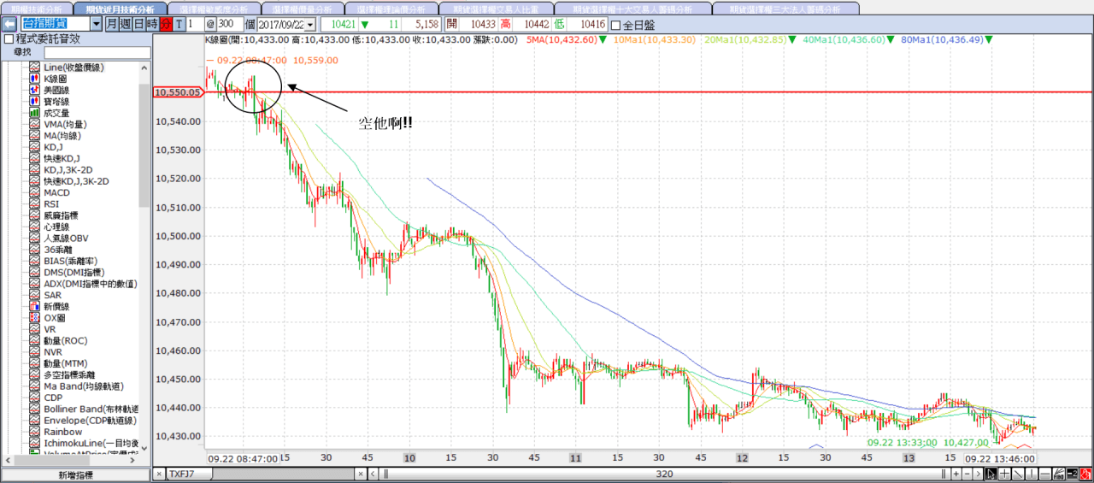Toggle the red 分 minute period button

[x=167, y=25]
